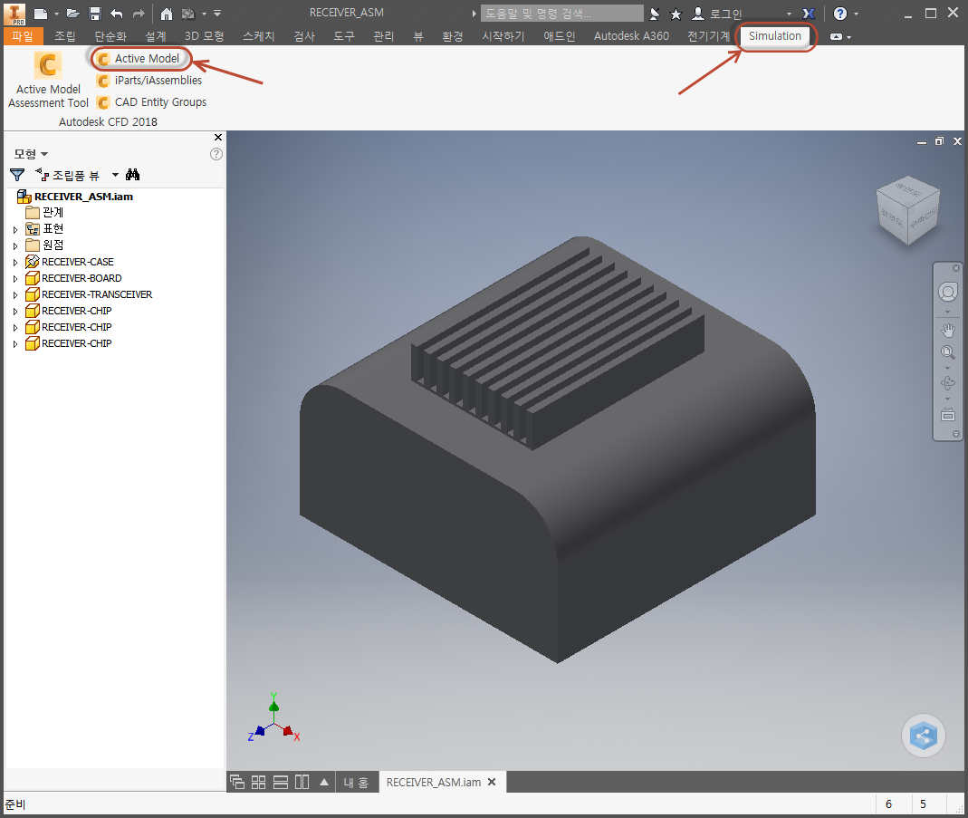Click the help and command search field
Viewport: 968px width, 818px height.
(561, 13)
